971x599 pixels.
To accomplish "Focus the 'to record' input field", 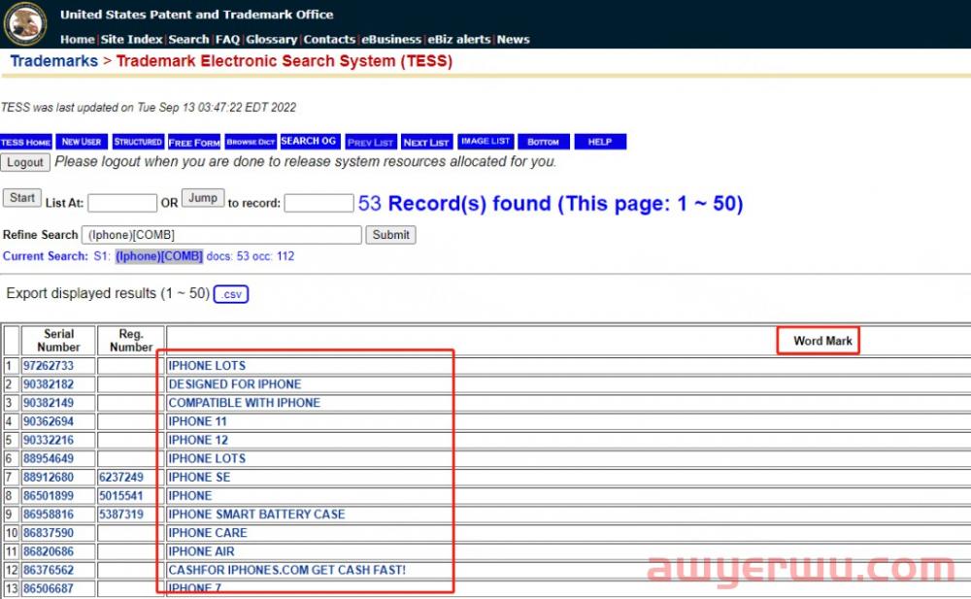I will [318, 203].
